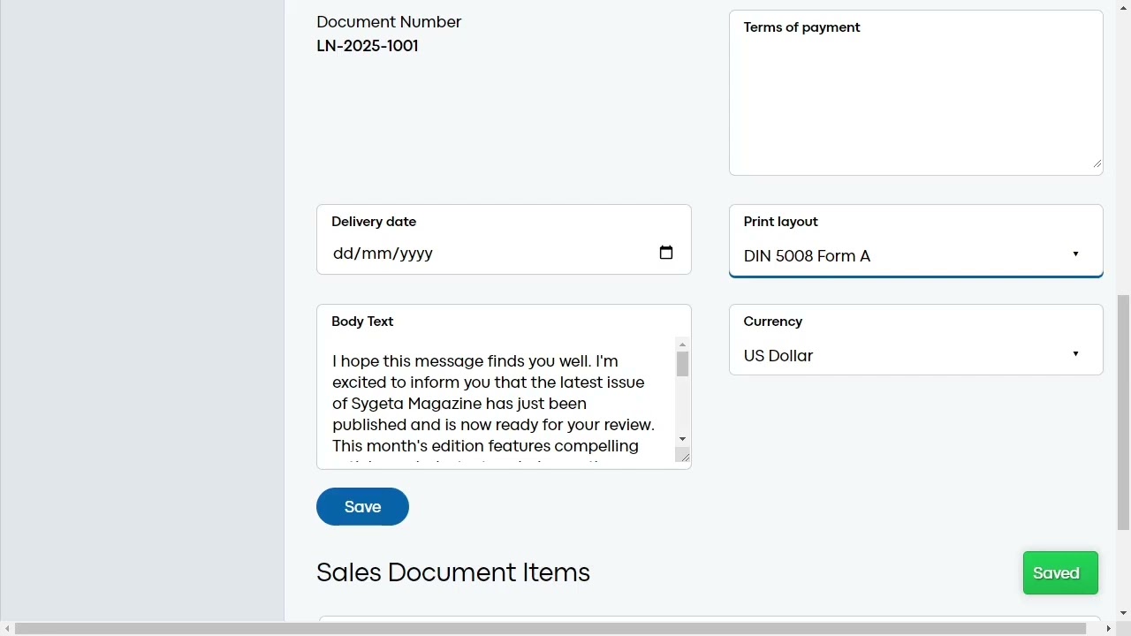Image resolution: width=1131 pixels, height=636 pixels.
Task: Click the Body Text scrollbar thumb
Action: (682, 364)
